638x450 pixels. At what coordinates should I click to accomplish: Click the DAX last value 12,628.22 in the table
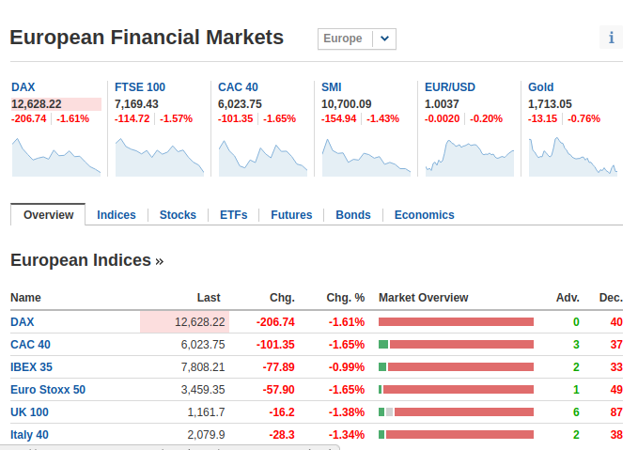(x=200, y=322)
